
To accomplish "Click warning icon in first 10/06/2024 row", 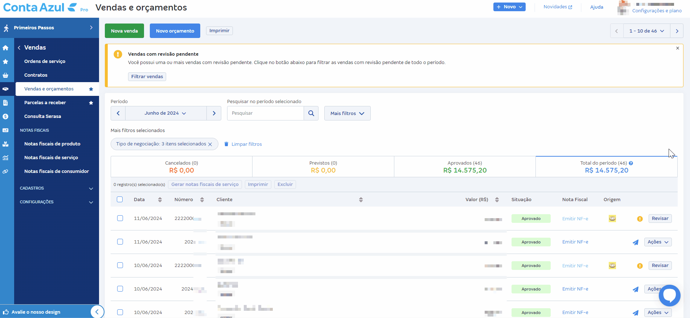I will pos(640,266).
